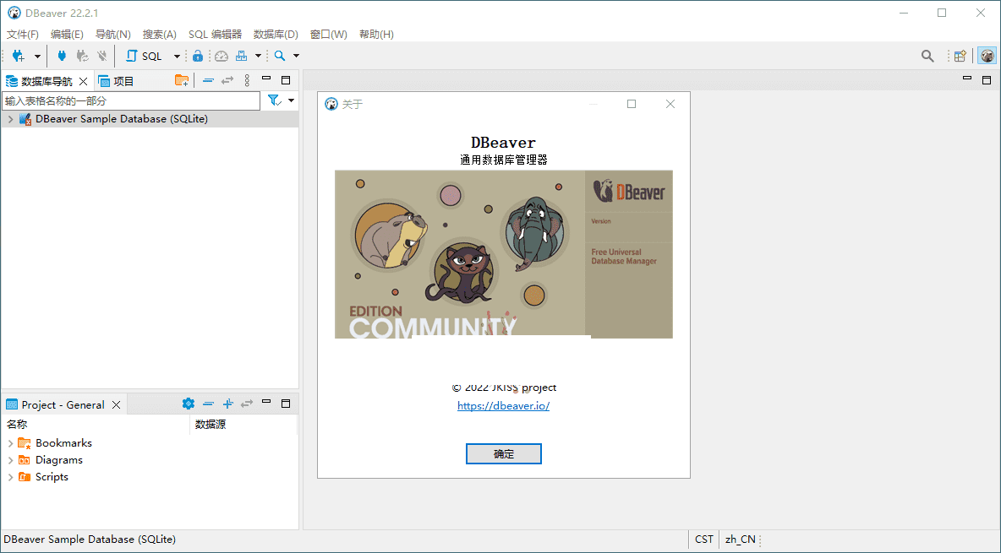
Task: Open the 导航(N) menu
Action: tap(113, 35)
